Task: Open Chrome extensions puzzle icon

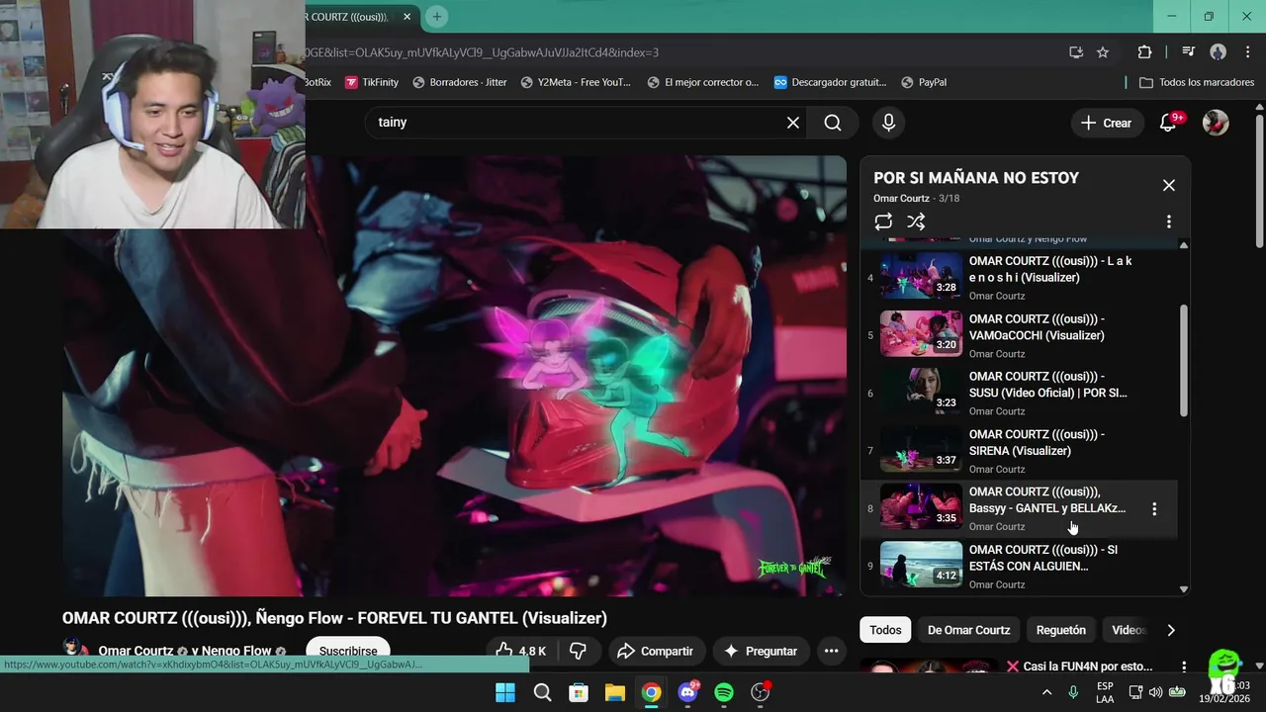Action: (x=1144, y=52)
